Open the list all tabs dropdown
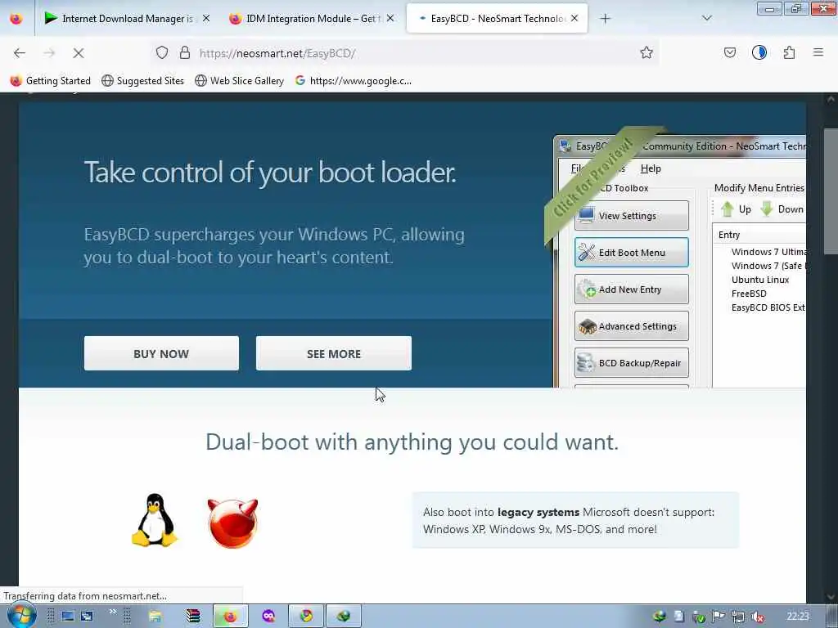 pyautogui.click(x=706, y=19)
